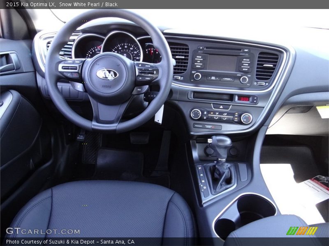Click the tachometer gauge on the left

click(89, 48)
